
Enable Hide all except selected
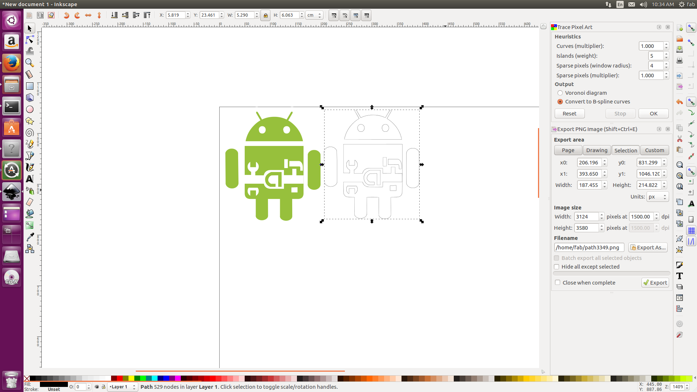(557, 267)
